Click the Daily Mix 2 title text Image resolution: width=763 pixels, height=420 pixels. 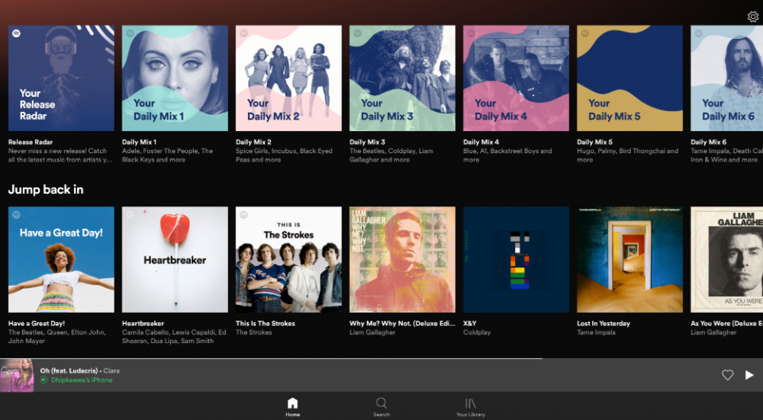tap(254, 142)
